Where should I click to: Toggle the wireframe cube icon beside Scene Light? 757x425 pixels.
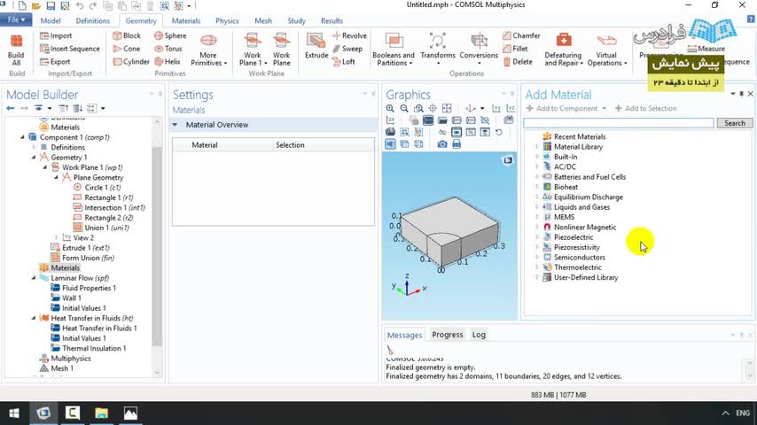click(404, 144)
